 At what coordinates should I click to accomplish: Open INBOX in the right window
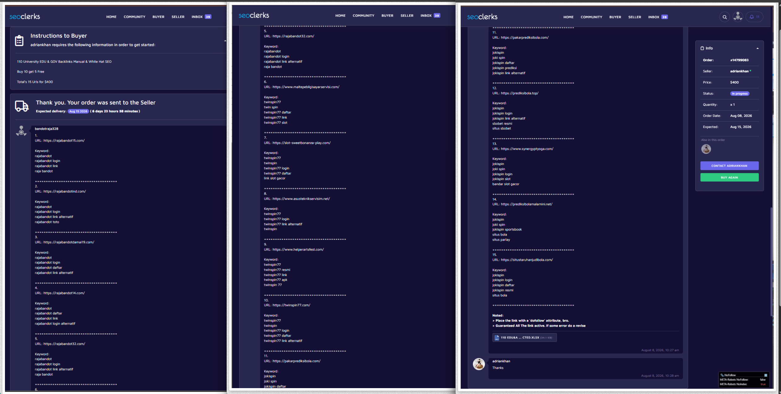658,17
